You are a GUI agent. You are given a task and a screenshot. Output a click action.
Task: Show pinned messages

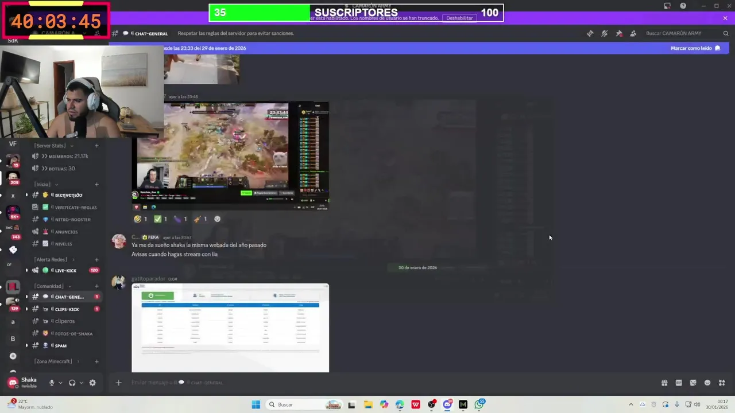click(619, 33)
